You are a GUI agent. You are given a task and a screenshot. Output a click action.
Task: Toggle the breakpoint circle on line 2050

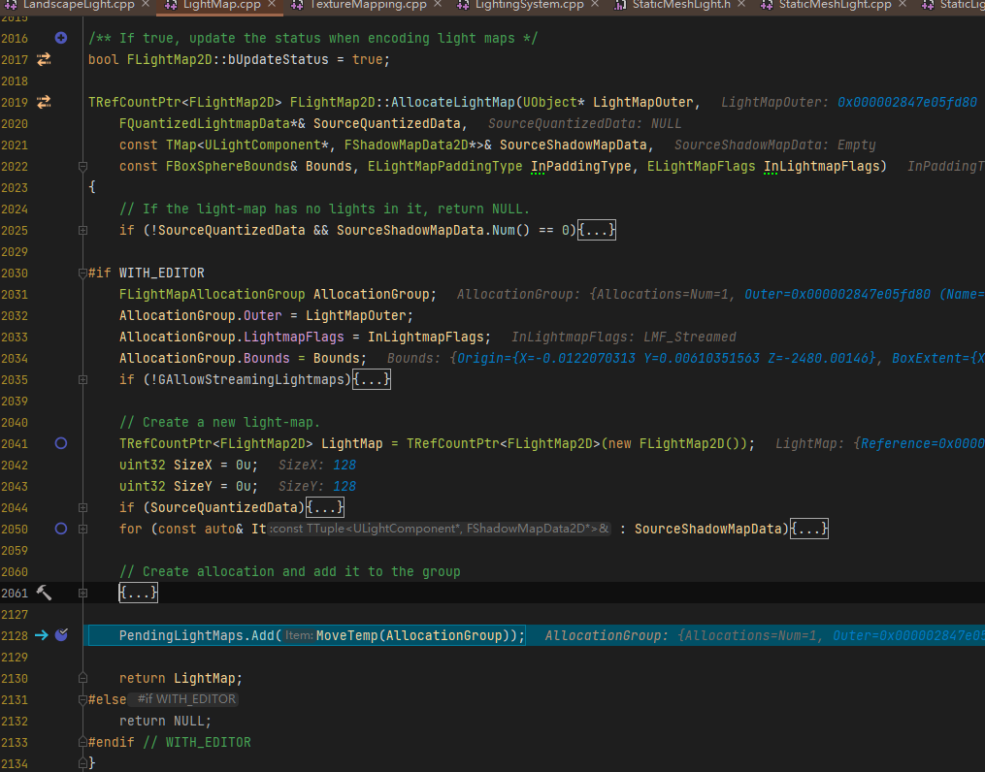61,529
